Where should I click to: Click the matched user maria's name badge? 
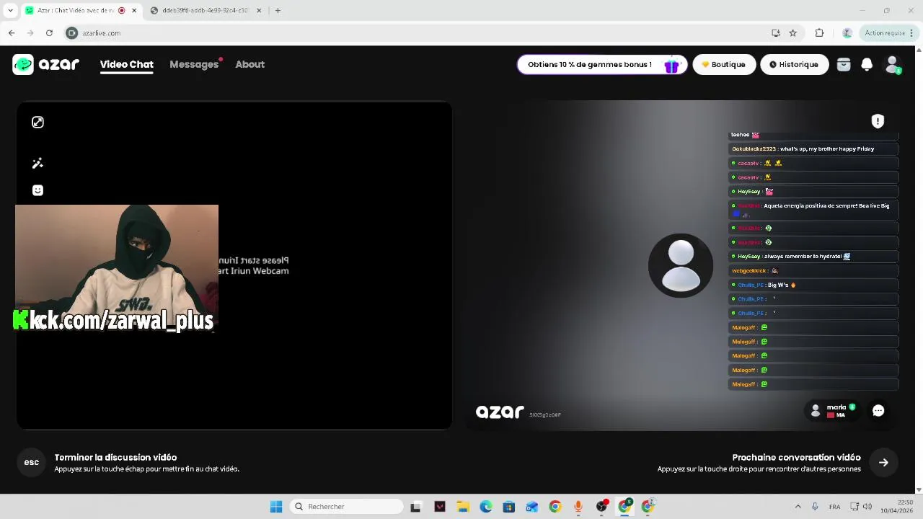pyautogui.click(x=832, y=410)
